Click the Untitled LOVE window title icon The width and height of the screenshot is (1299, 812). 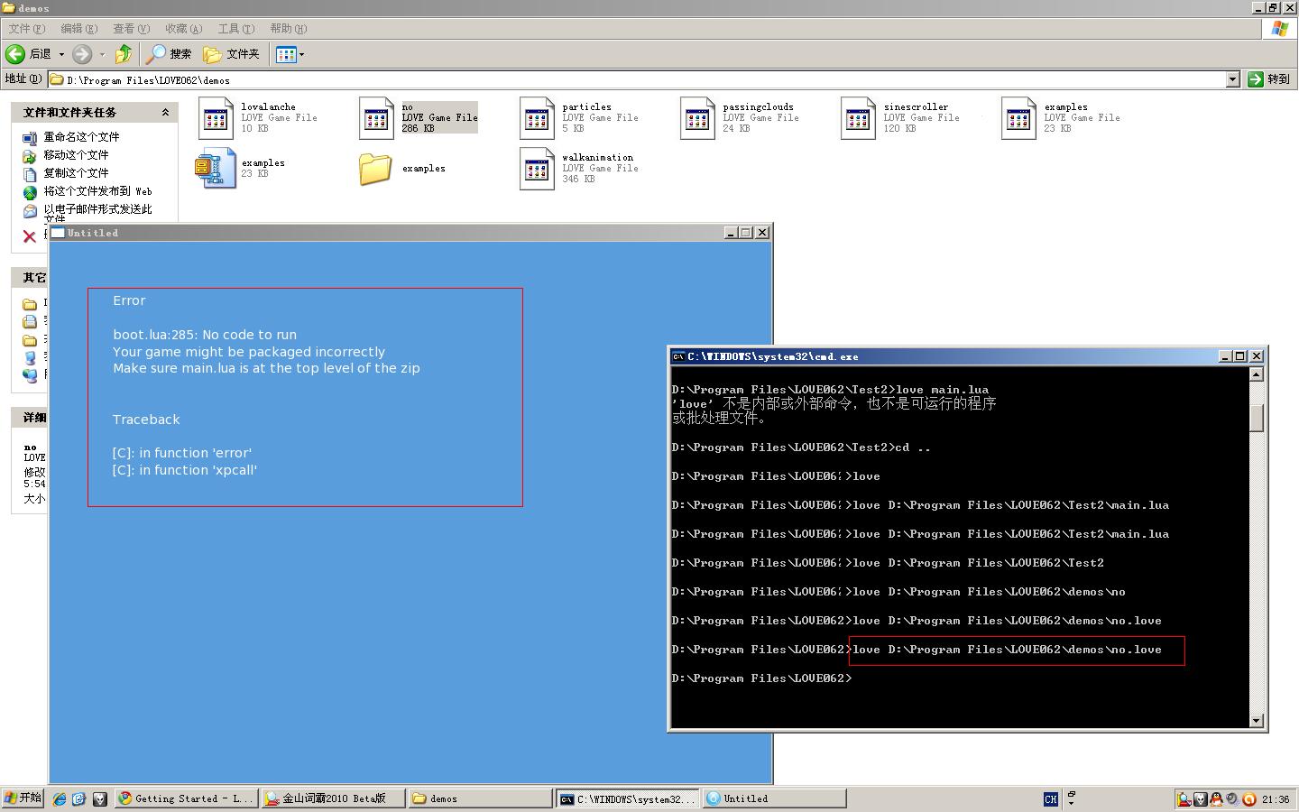[59, 233]
